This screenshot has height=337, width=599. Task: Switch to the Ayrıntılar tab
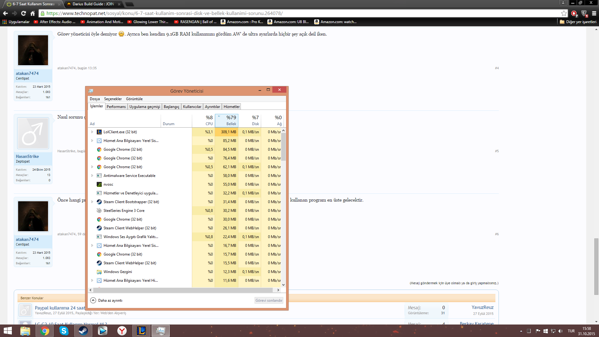212,107
